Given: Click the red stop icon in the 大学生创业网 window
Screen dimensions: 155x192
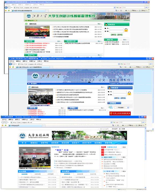Looking at the screenshot, I should click(117, 122).
